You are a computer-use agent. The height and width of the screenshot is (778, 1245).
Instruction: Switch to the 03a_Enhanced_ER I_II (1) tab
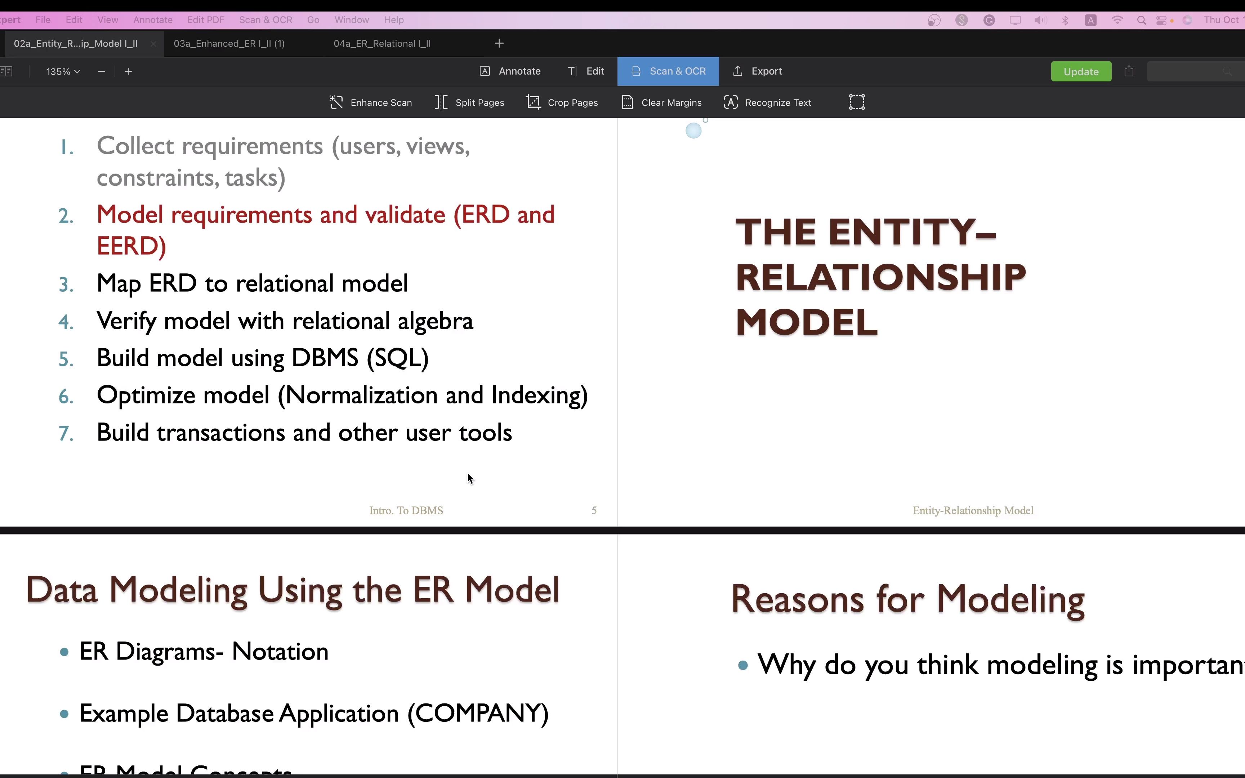click(x=229, y=44)
